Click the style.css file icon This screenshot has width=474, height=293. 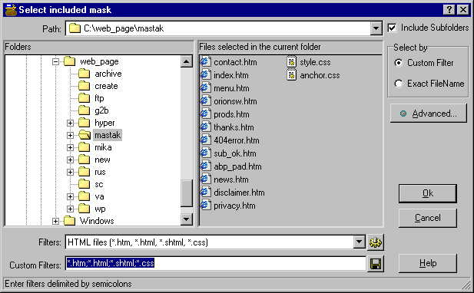pos(291,62)
